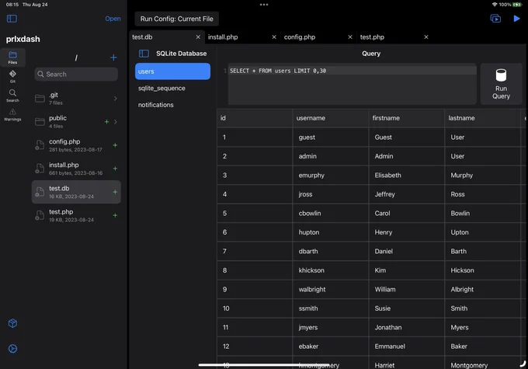Click green plus next to public folder

tap(106, 122)
